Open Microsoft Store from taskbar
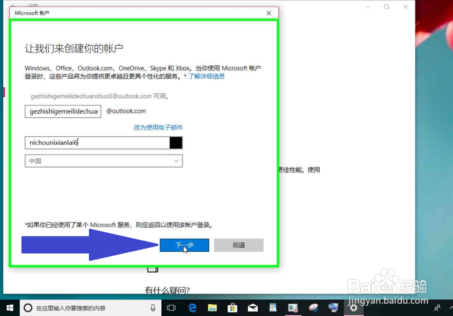 232,308
